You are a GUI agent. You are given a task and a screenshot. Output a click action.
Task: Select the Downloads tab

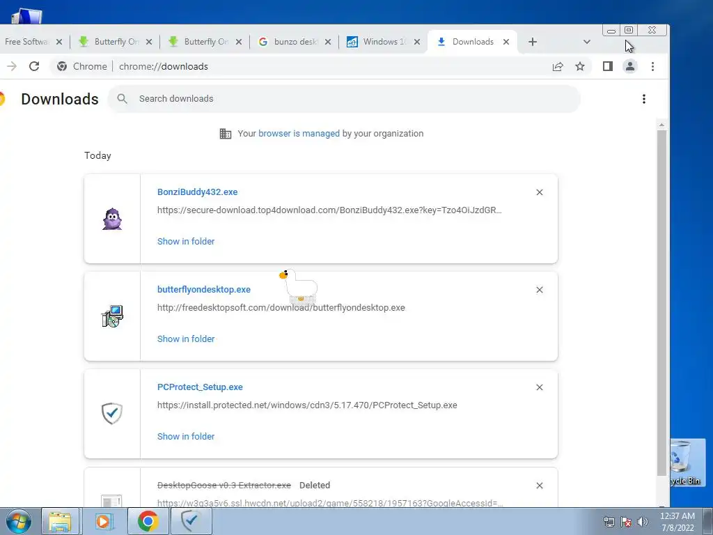coord(472,42)
